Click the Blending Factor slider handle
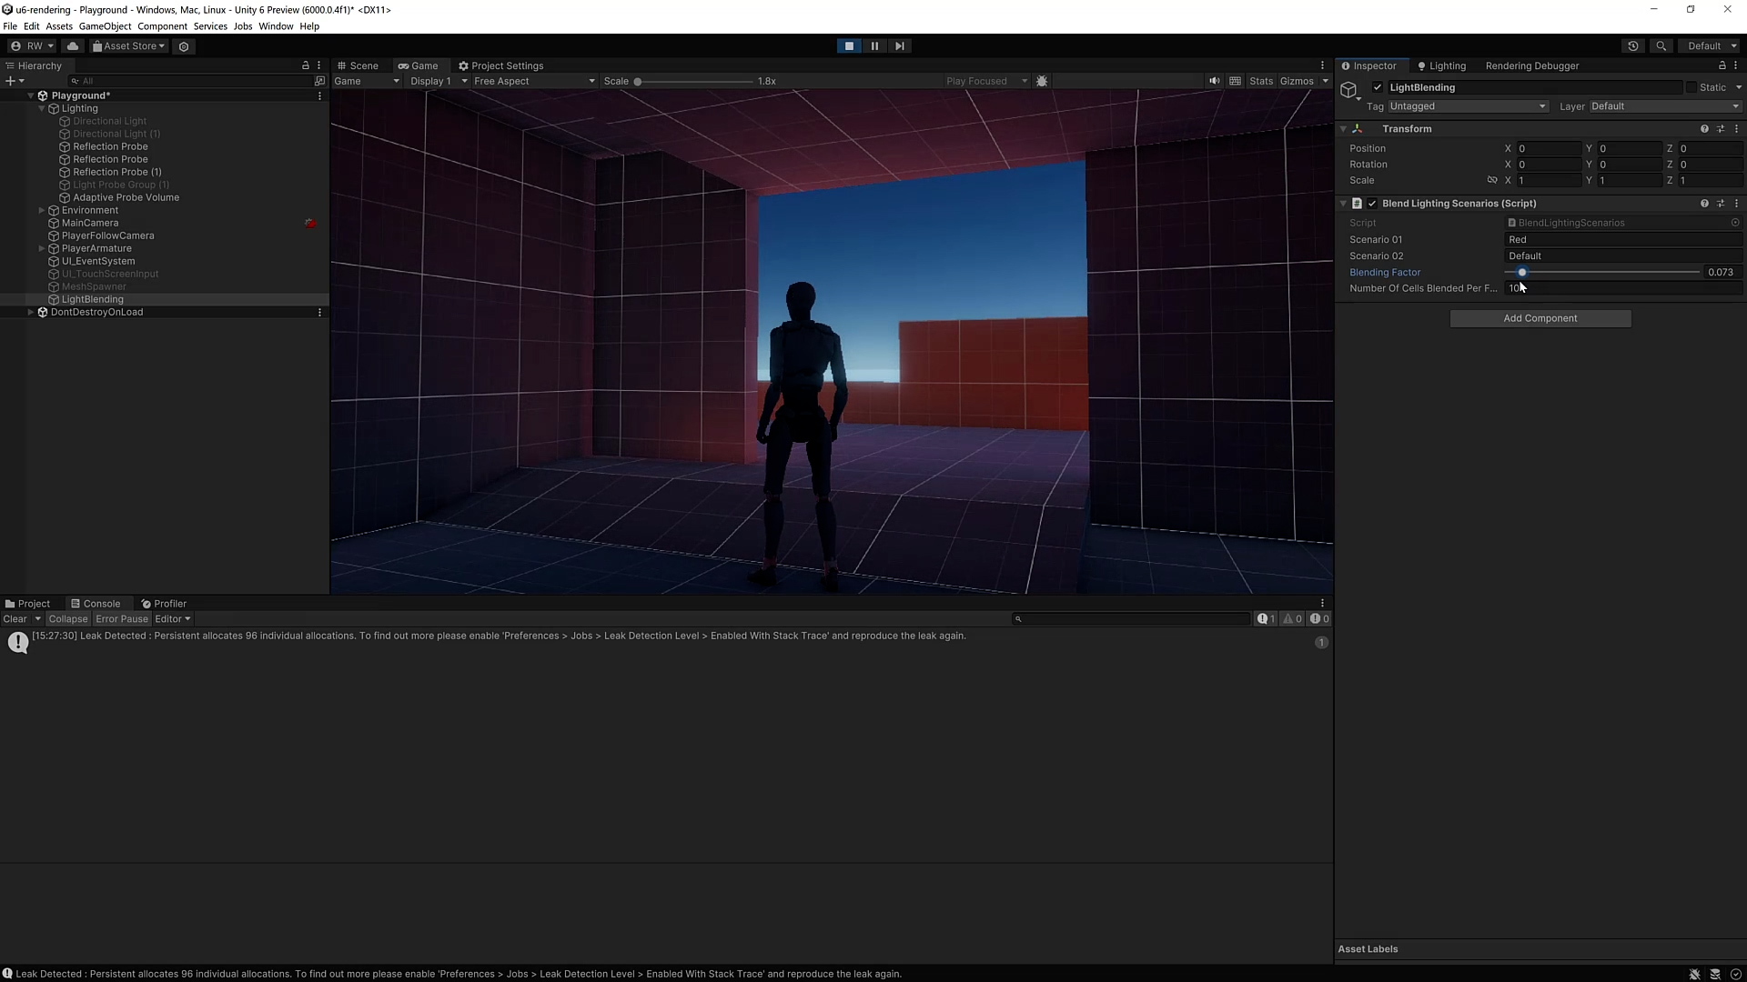 pyautogui.click(x=1521, y=273)
